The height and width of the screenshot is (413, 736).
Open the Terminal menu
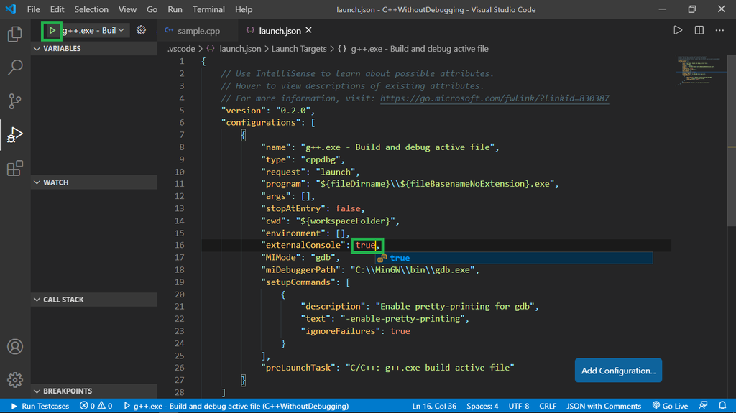pyautogui.click(x=208, y=9)
